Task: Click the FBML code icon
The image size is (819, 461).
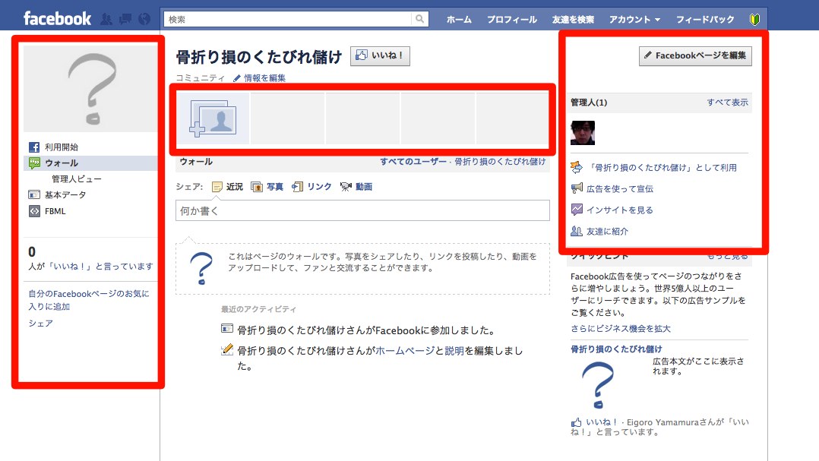Action: pos(34,211)
